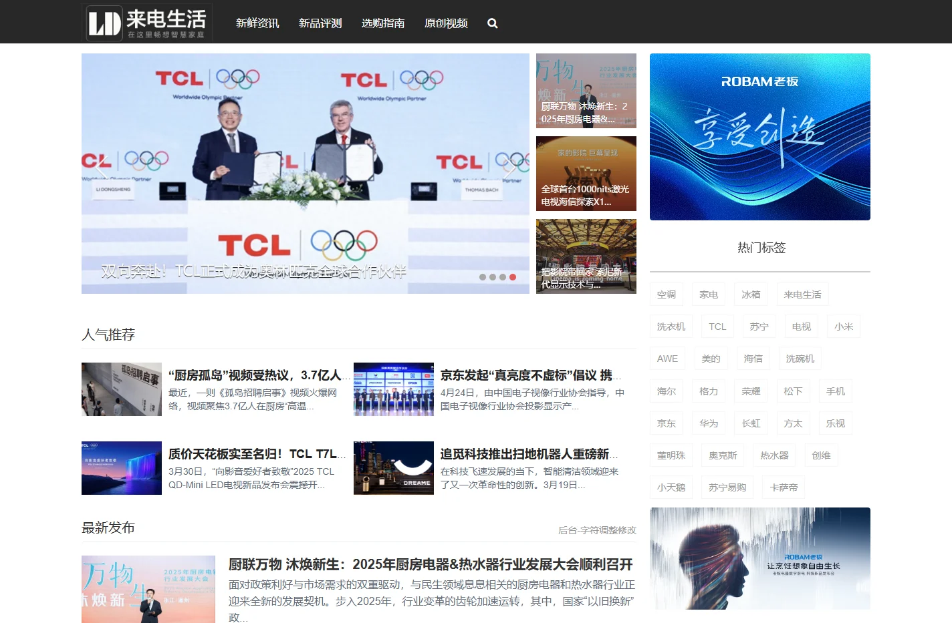Click the 来电生活 LD logo

tap(147, 23)
